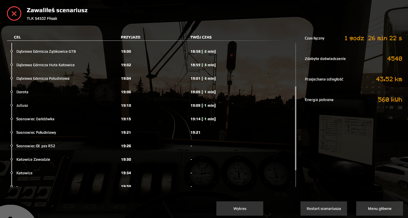408x218 pixels.
Task: Select the Dorota stop name
Action: tap(22, 92)
